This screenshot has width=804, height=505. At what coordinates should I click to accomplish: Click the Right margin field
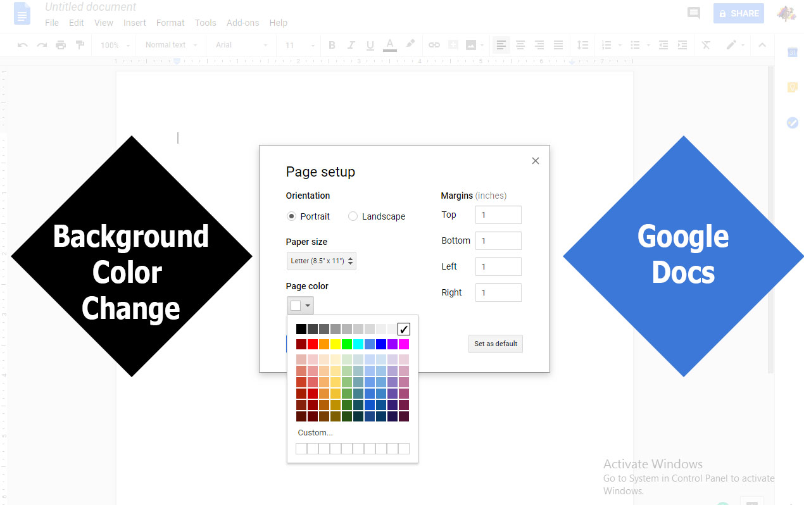(498, 292)
